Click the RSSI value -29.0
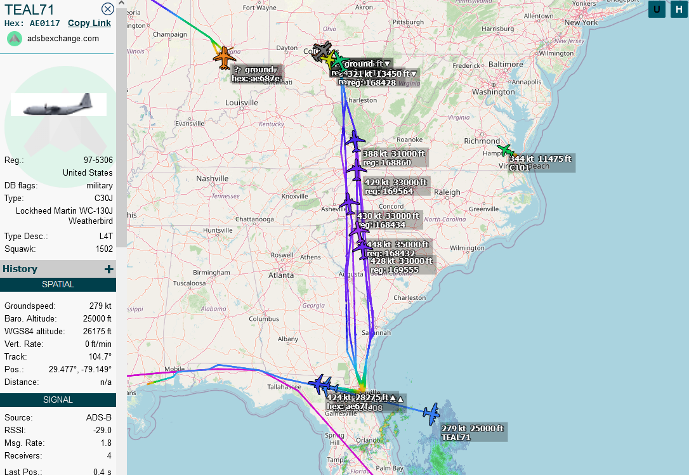 [103, 430]
